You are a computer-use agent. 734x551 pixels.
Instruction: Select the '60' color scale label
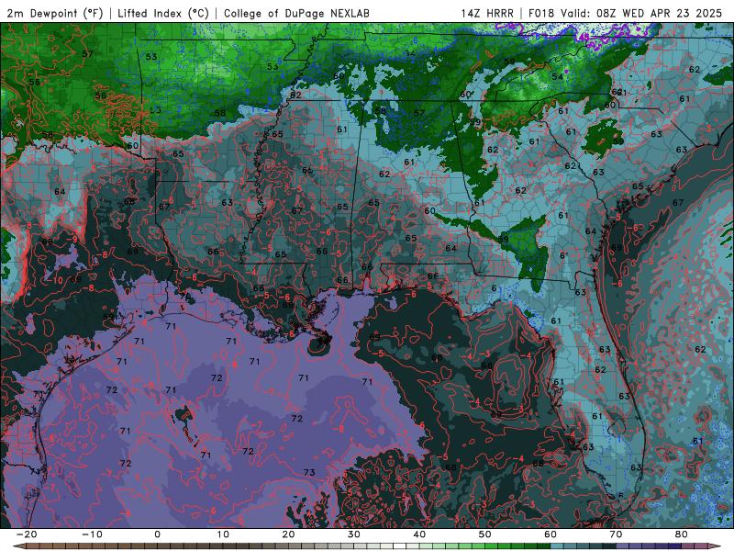pos(550,534)
